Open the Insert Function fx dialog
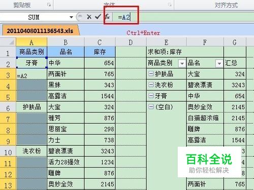 coord(107,17)
